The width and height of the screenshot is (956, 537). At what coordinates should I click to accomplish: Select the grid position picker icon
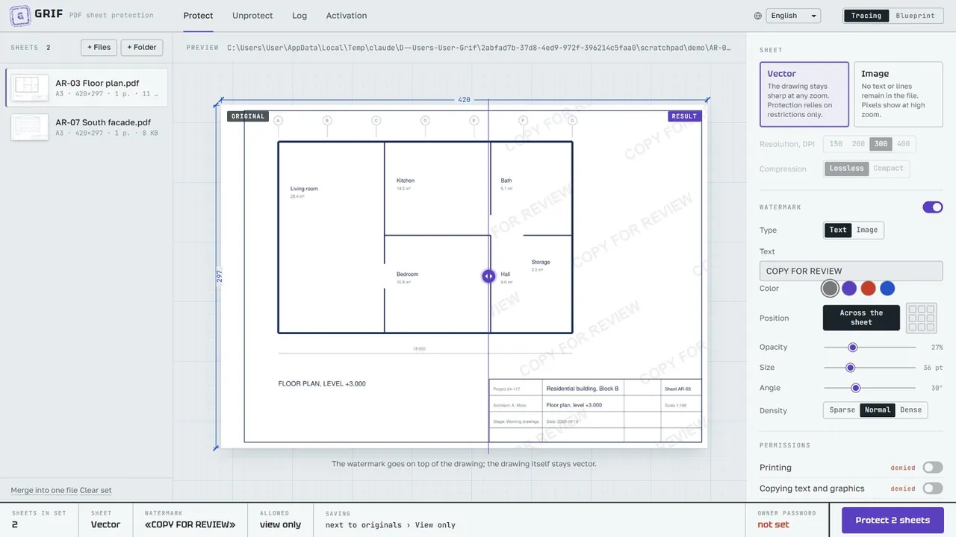coord(921,318)
